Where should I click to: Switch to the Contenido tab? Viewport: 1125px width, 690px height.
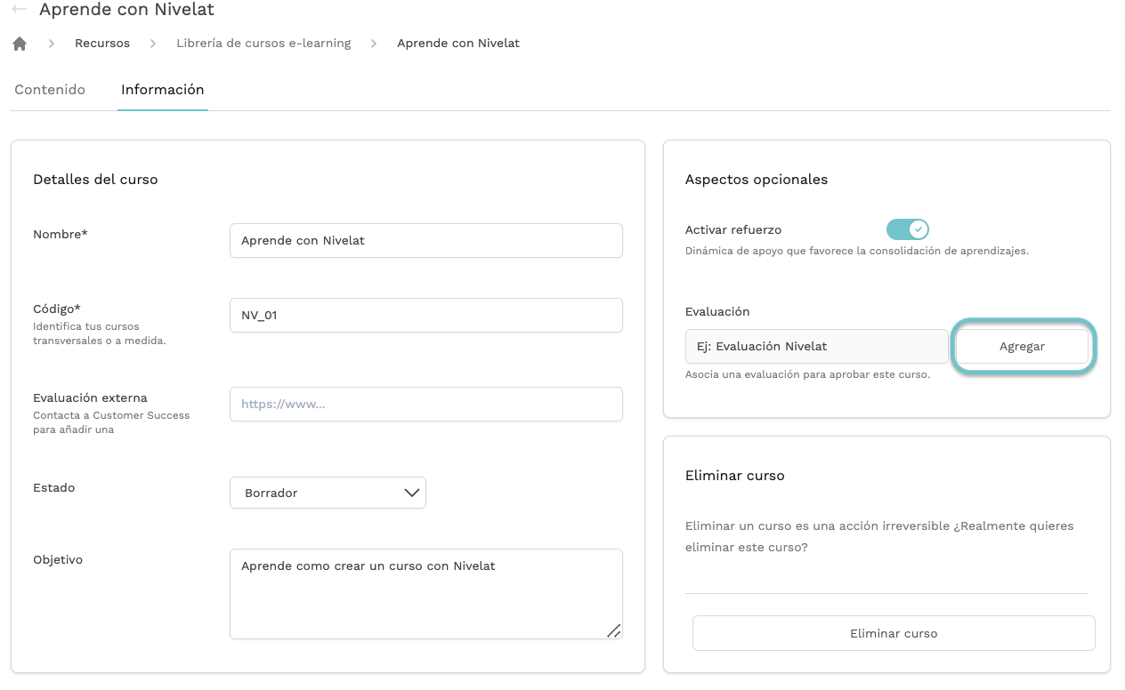[x=50, y=90]
